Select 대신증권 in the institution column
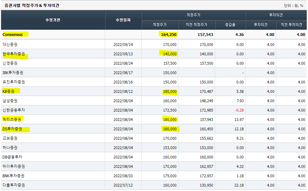 click(x=10, y=45)
